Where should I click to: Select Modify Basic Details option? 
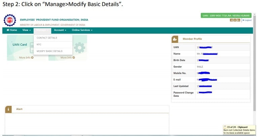[x=49, y=51]
